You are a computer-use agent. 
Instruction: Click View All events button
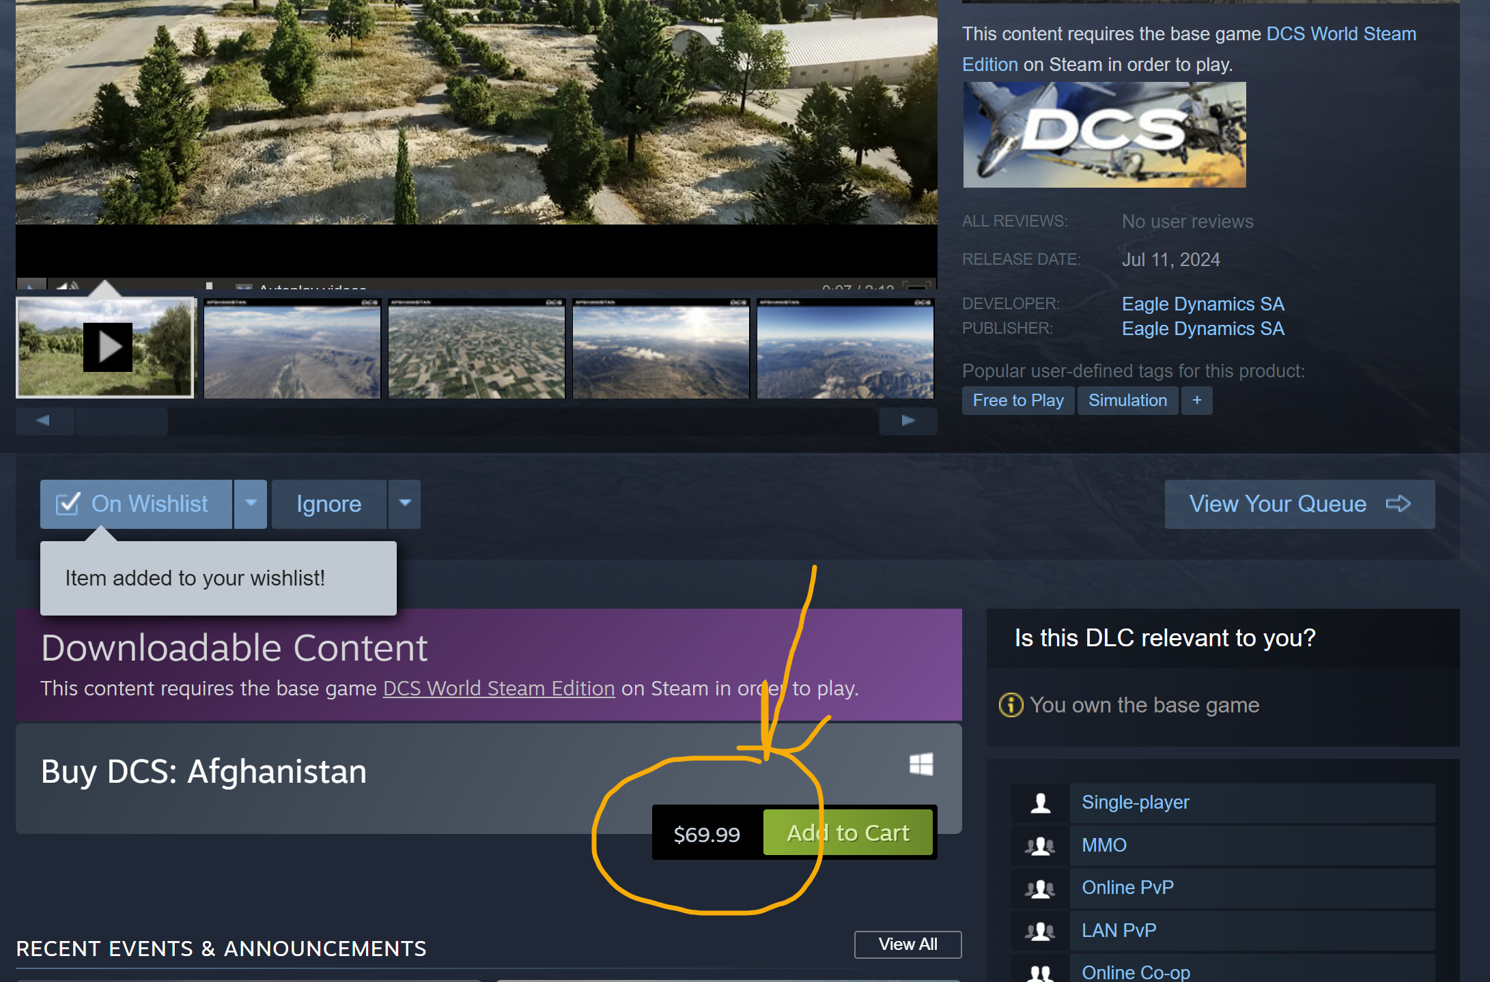coord(908,944)
